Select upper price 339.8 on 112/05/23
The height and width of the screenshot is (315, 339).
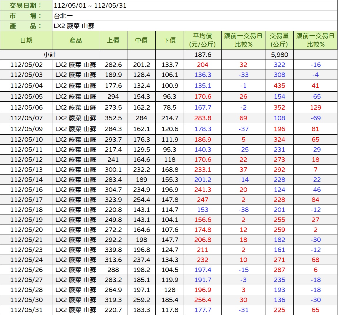[113, 250]
